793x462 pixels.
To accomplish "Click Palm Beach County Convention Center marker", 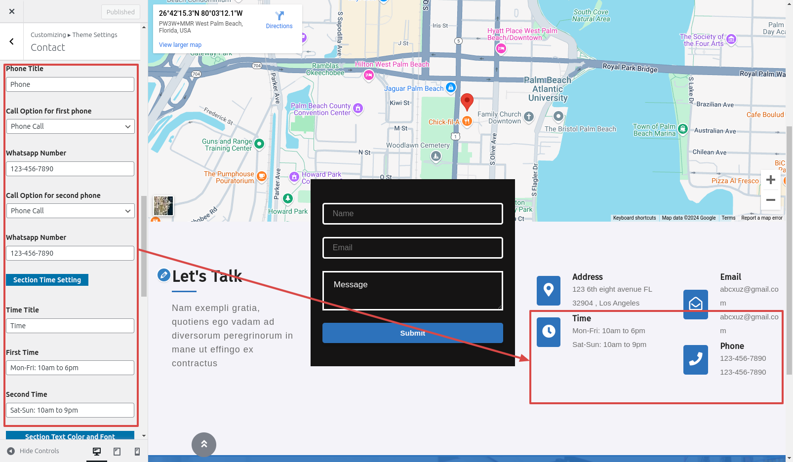I will point(358,108).
